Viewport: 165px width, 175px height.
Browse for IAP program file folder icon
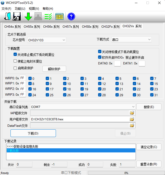(x=132, y=113)
